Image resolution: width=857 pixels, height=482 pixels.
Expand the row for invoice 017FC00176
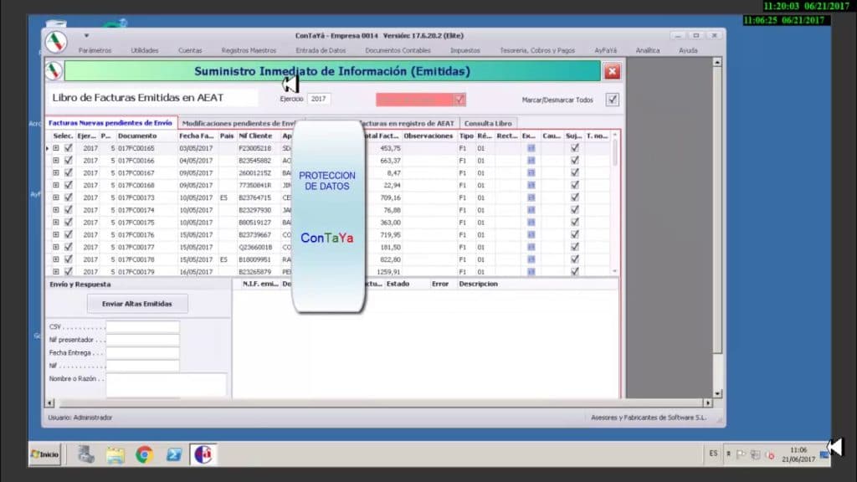tap(56, 234)
